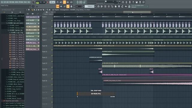Select the pink KSHMR_Misc_Sweep picker item
The width and height of the screenshot is (192, 108).
[33, 43]
